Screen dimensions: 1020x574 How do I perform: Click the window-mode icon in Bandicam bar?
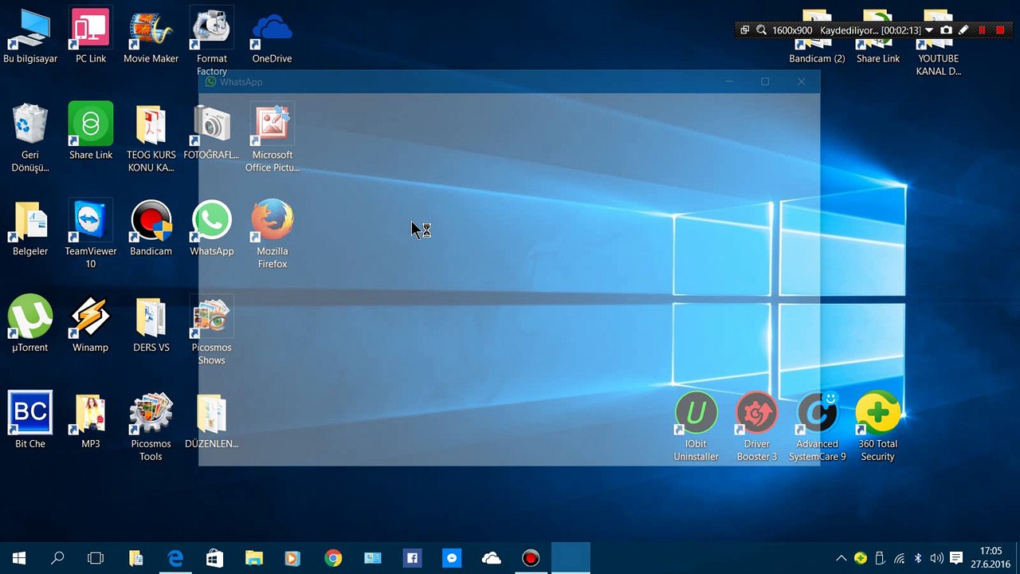744,30
